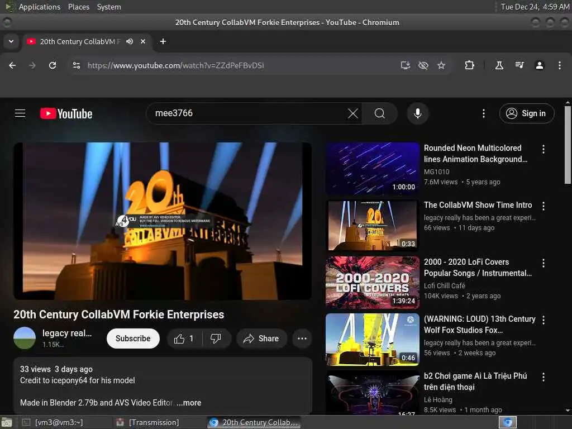The height and width of the screenshot is (429, 572).
Task: Bookmark this page with the star icon
Action: [x=441, y=65]
